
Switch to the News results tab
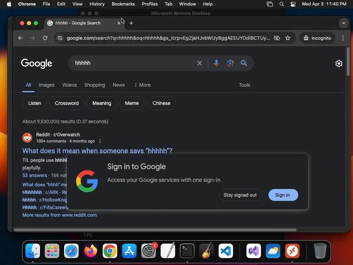pos(119,85)
